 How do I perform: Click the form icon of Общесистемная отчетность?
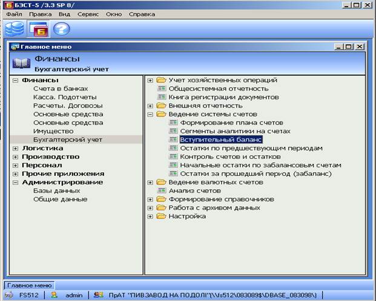tap(162, 89)
